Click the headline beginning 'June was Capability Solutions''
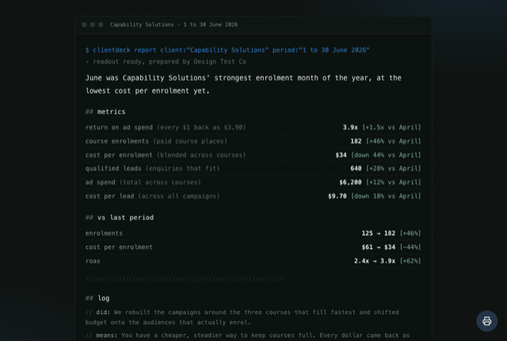507x341 pixels. tap(243, 84)
